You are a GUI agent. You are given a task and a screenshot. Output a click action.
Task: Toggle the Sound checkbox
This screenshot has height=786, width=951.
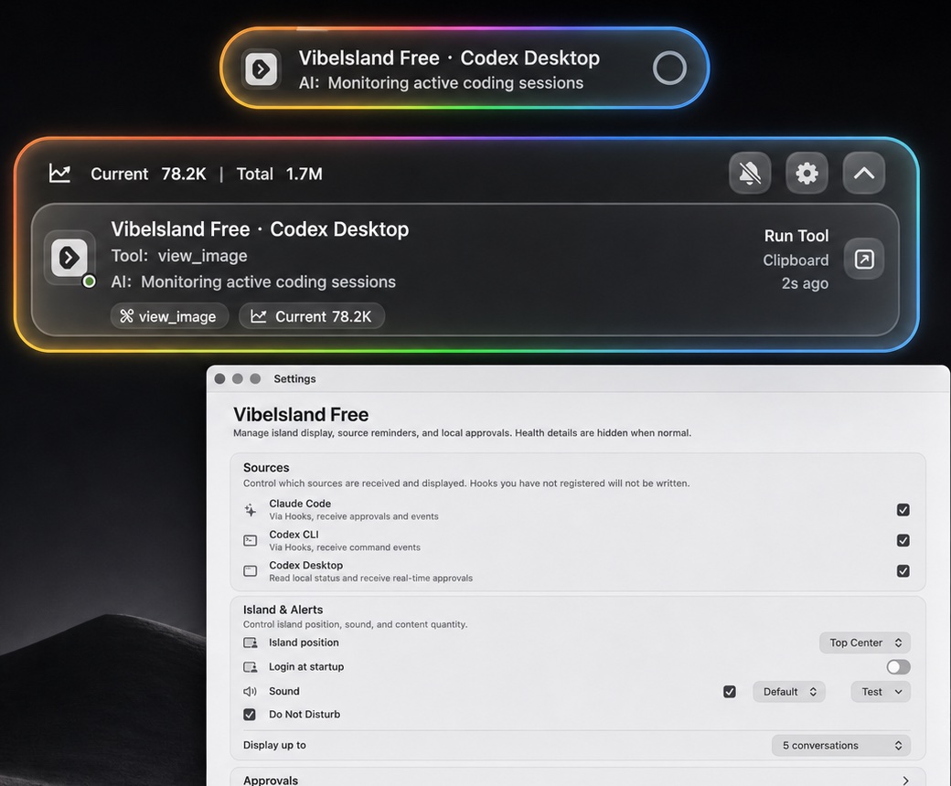click(730, 692)
